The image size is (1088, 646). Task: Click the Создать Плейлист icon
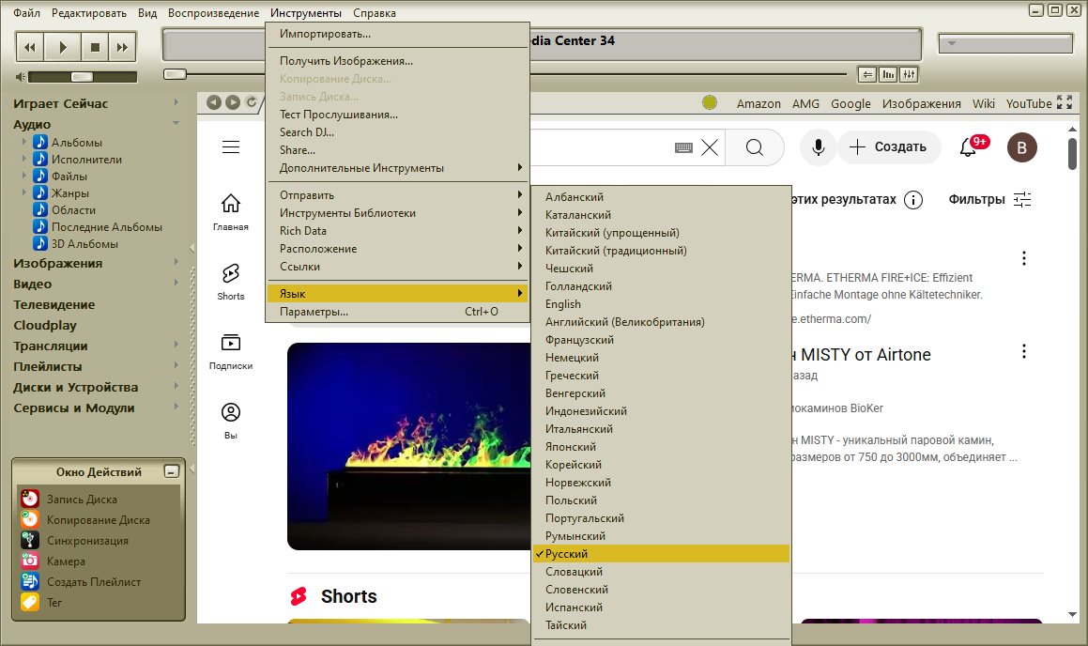click(29, 582)
